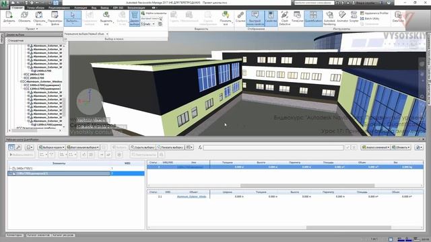
Task: Click the lower table's horizontal scrollbar
Action: click(349, 227)
